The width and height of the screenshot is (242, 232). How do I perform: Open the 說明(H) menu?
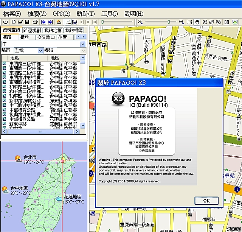coord(134,14)
